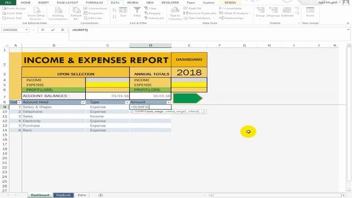The height and width of the screenshot is (198, 352).
Task: Click the Connections button in ribbon
Action: [95, 8]
